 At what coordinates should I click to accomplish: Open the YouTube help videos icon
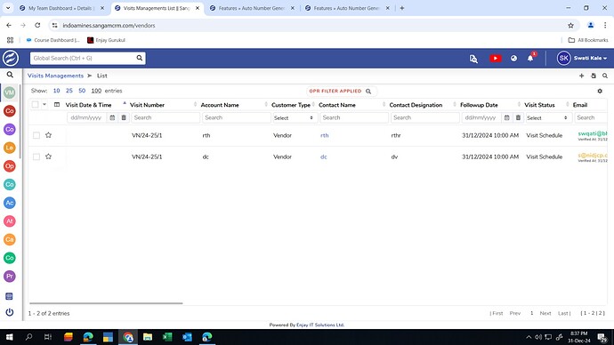(x=496, y=59)
